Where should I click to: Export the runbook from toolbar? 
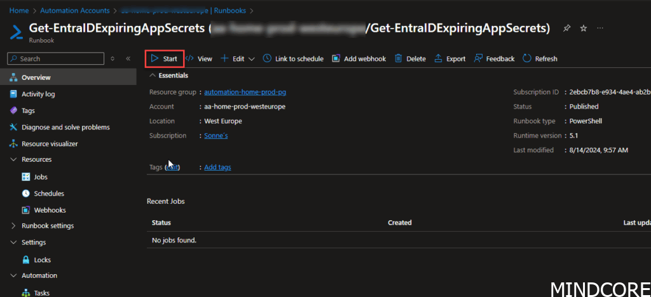coord(449,58)
